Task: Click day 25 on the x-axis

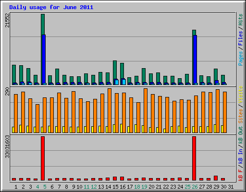Action: [x=187, y=187]
